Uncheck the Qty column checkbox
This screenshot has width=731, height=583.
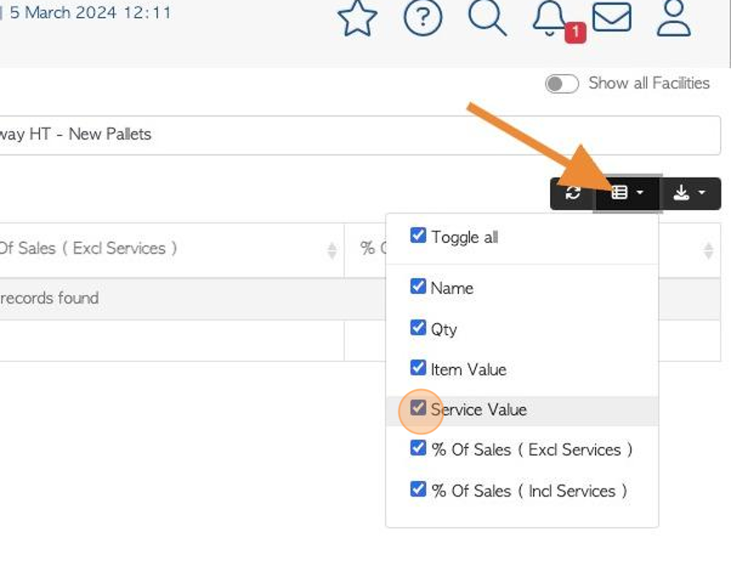[417, 327]
